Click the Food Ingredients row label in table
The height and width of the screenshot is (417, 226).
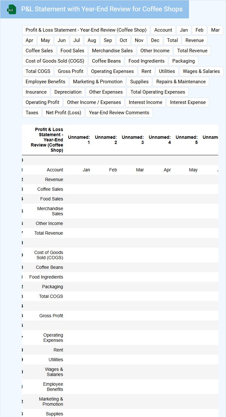coord(46,277)
